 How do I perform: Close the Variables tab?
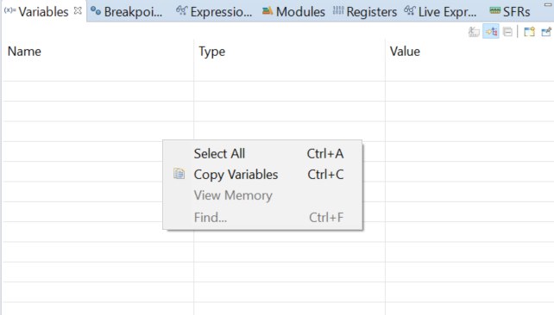pyautogui.click(x=78, y=11)
